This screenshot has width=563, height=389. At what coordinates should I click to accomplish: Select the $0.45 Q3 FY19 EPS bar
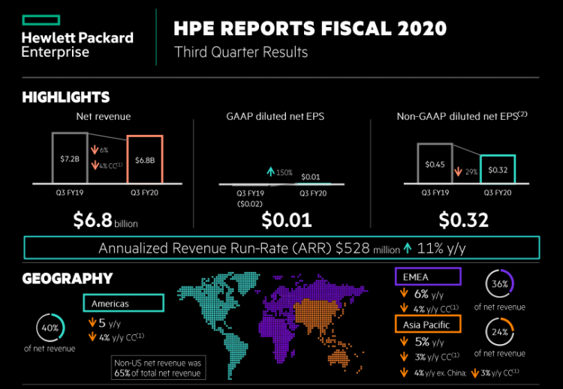(x=435, y=163)
